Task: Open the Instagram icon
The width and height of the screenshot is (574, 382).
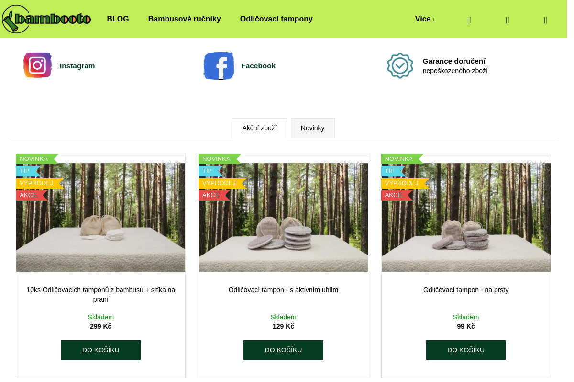Action: click(x=38, y=65)
